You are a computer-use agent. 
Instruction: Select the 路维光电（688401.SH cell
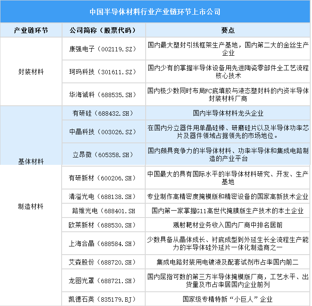pos(104,211)
